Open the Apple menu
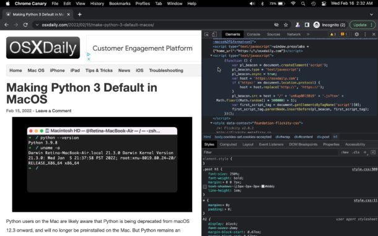Viewport: 378px width, 236px height. coord(7,3)
